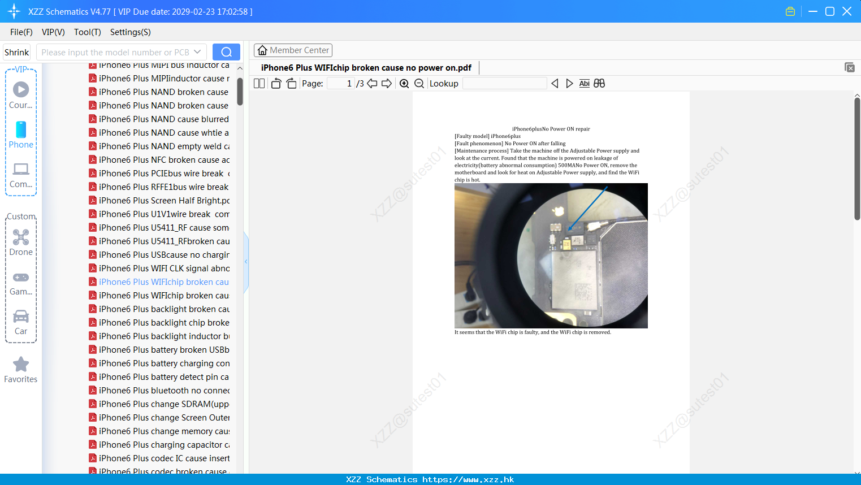
Task: Find next lookup match triangle
Action: [569, 84]
